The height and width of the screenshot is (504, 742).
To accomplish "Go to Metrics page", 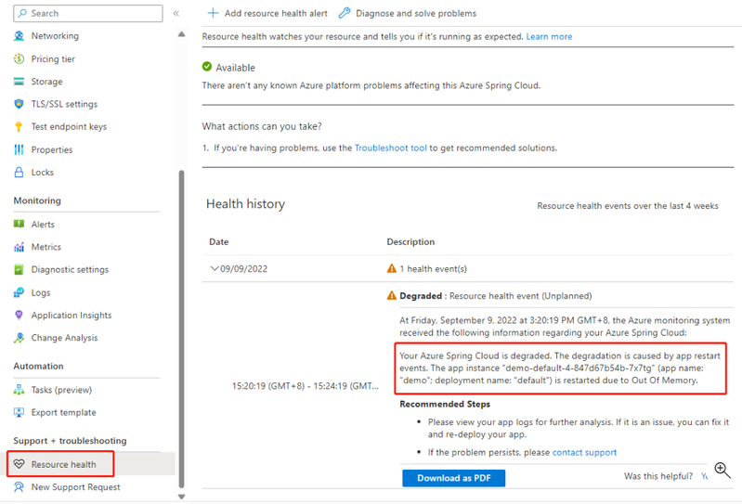I will 46,247.
